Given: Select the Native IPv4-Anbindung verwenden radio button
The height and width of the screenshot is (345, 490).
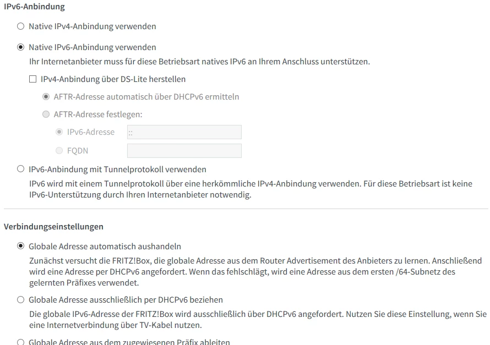Looking at the screenshot, I should click(21, 26).
